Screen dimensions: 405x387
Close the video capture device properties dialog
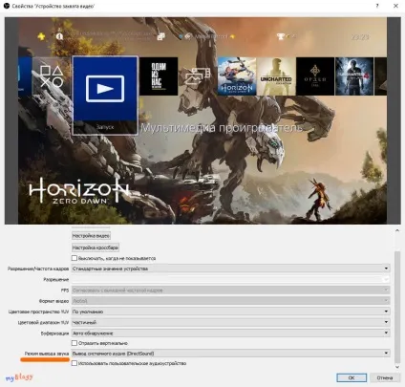coord(395,6)
